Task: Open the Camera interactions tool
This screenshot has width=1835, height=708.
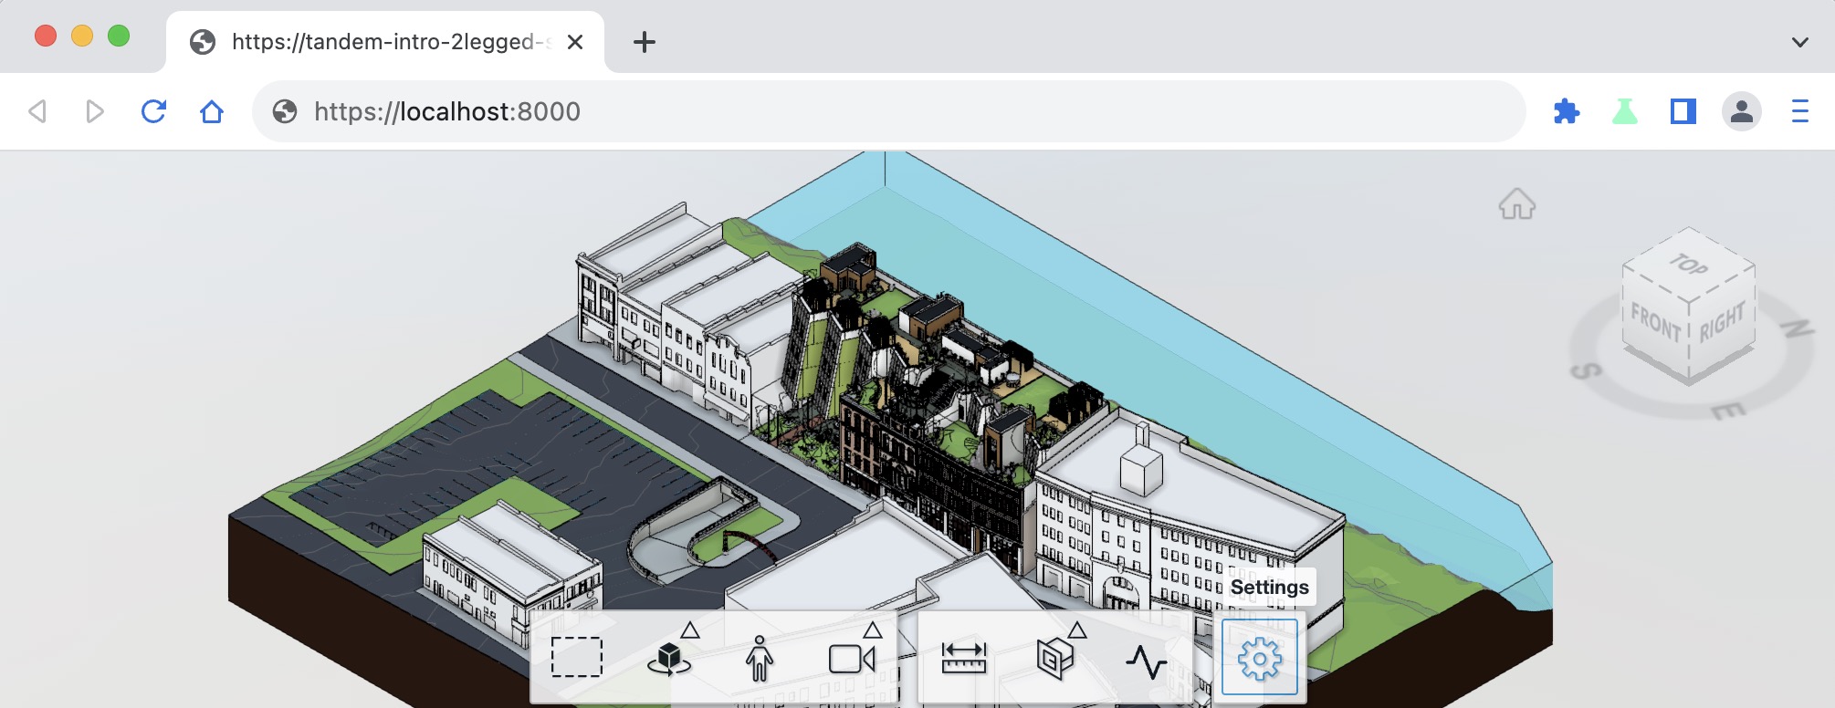Action: tap(851, 658)
